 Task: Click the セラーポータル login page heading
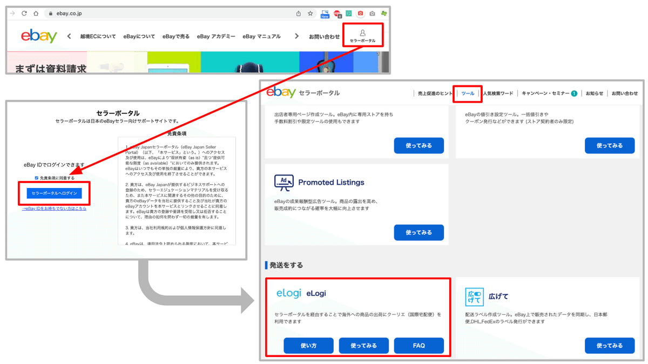point(117,113)
